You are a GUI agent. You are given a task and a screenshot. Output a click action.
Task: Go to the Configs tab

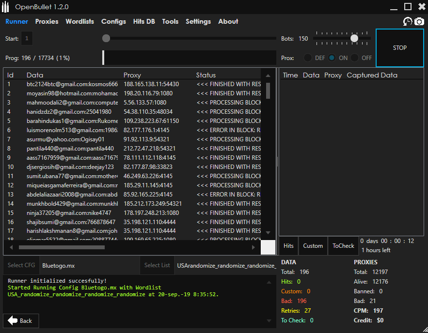coord(113,21)
